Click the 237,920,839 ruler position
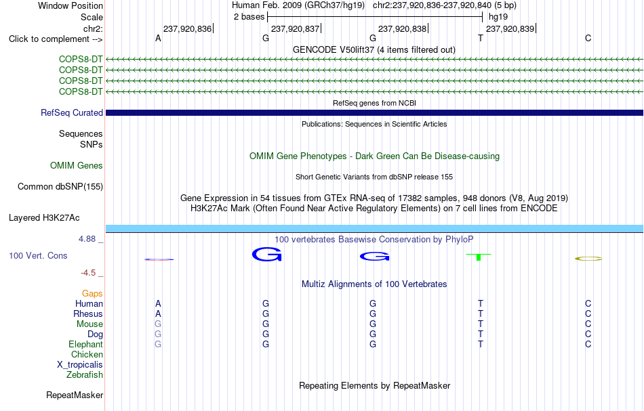Screen dimensions: 644x411 click(x=510, y=28)
